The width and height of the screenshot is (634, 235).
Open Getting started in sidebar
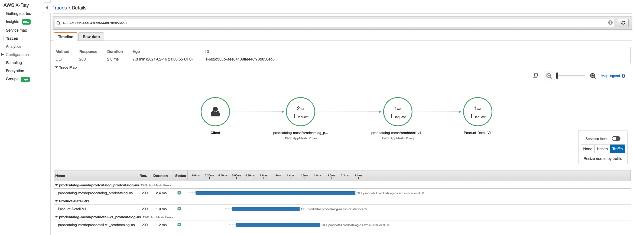click(18, 14)
